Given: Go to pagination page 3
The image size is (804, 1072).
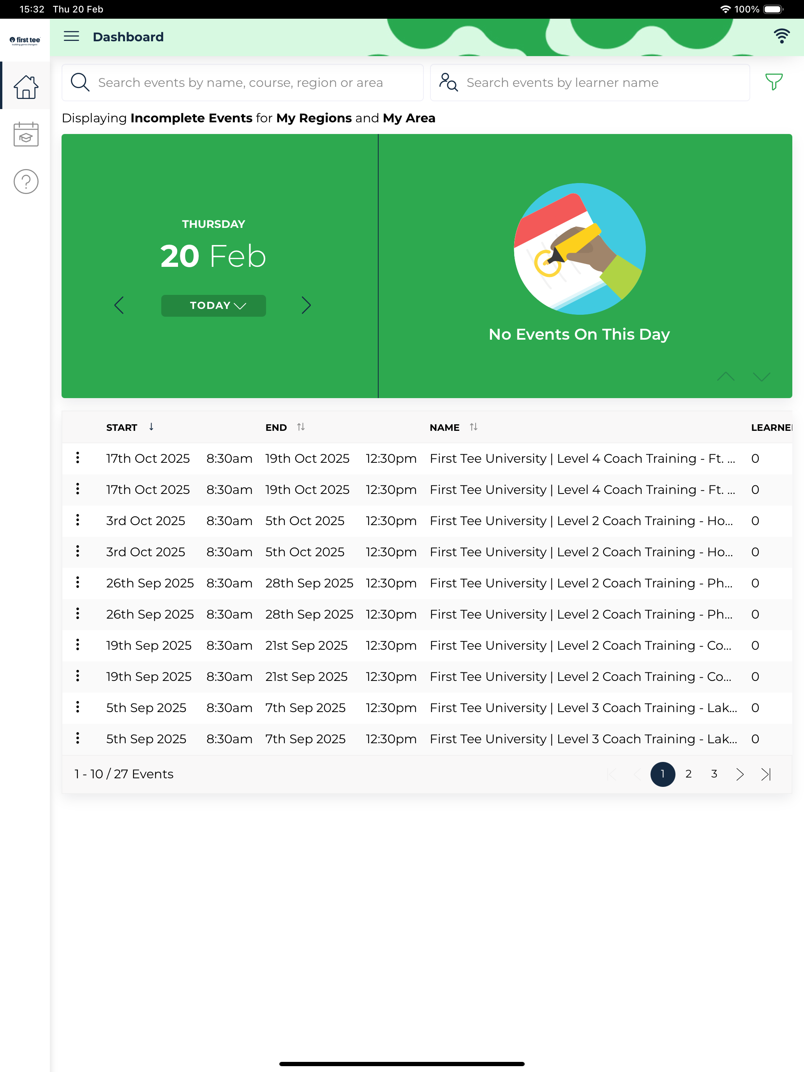Looking at the screenshot, I should [x=714, y=774].
